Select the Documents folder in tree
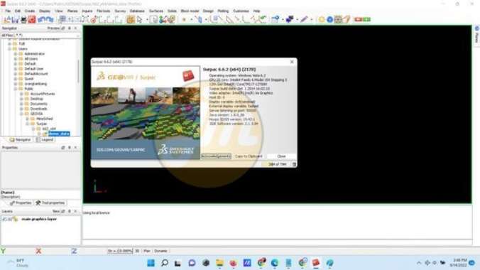This screenshot has height=270, width=480. (38, 104)
